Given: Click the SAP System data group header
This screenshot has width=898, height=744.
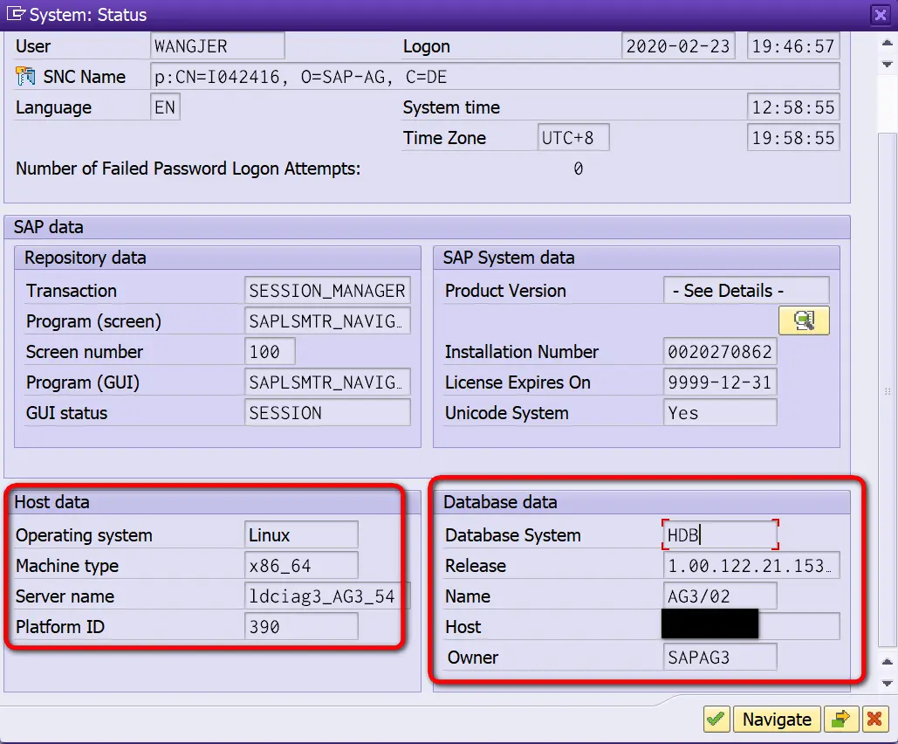Looking at the screenshot, I should point(636,258).
